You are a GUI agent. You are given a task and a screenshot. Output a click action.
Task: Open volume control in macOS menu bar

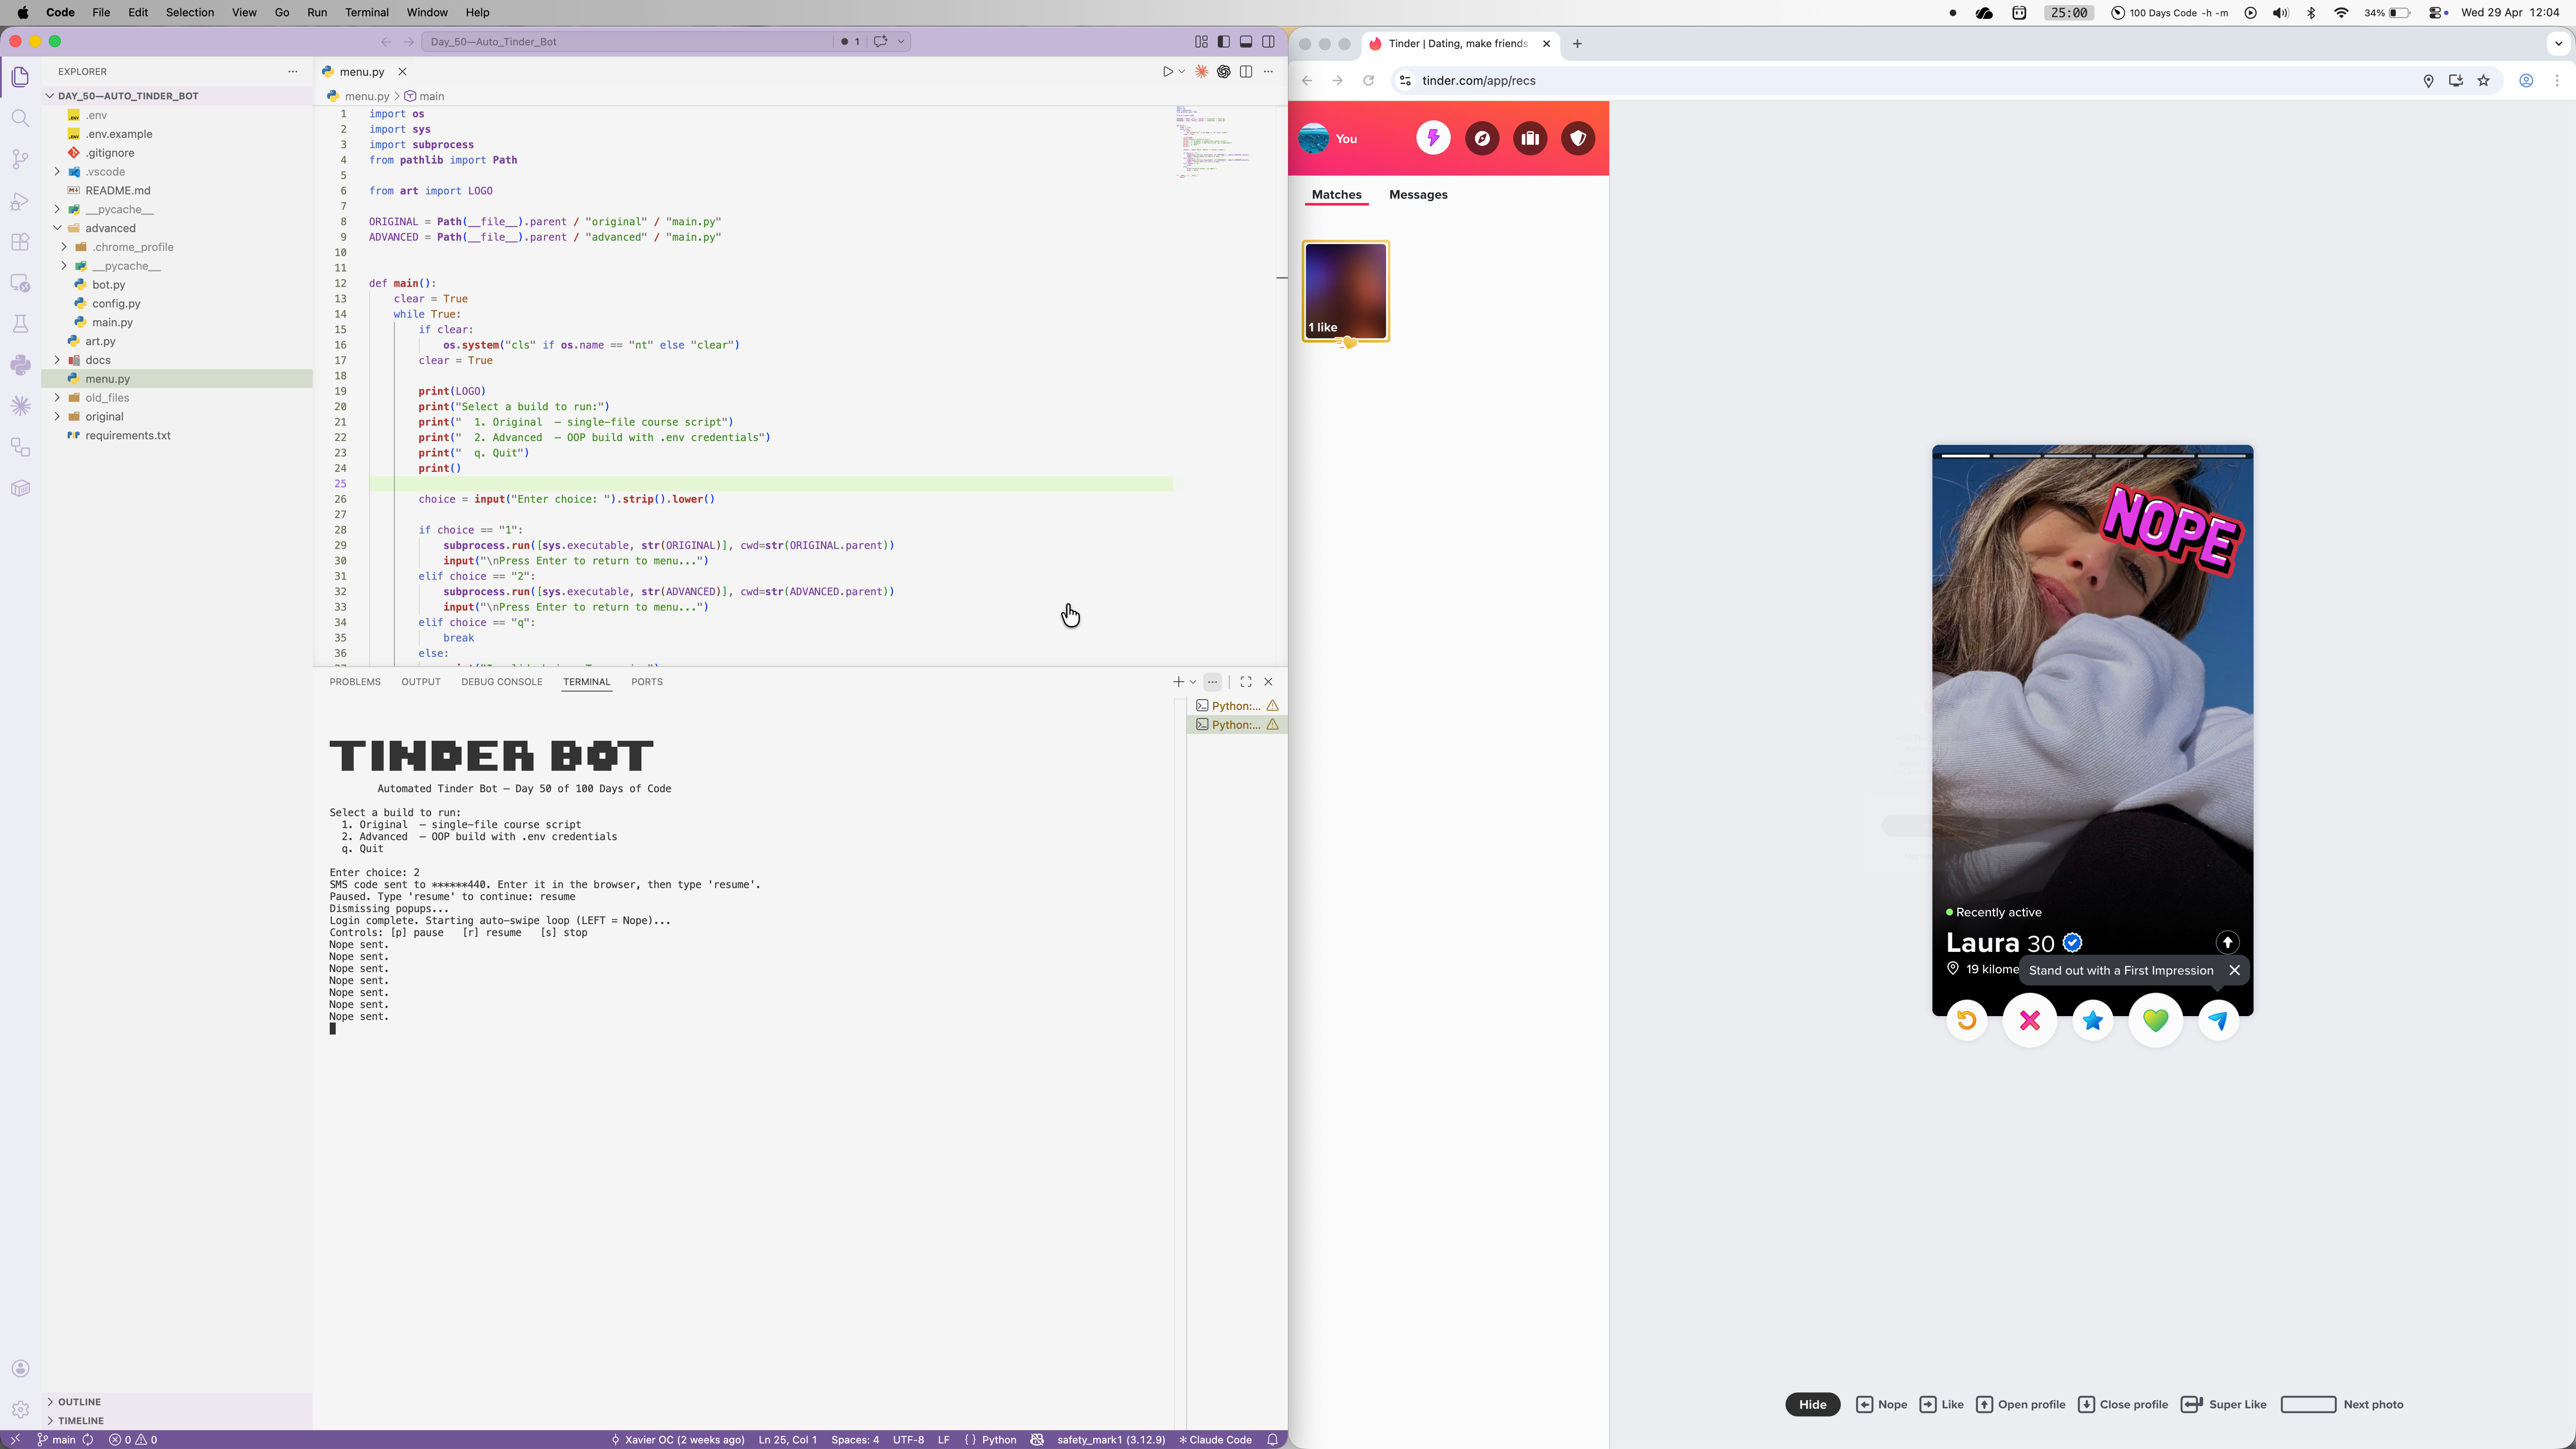pyautogui.click(x=2280, y=13)
